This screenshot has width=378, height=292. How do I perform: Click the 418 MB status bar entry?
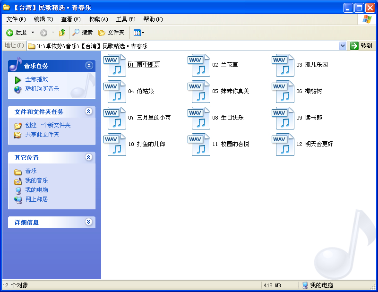click(x=272, y=285)
